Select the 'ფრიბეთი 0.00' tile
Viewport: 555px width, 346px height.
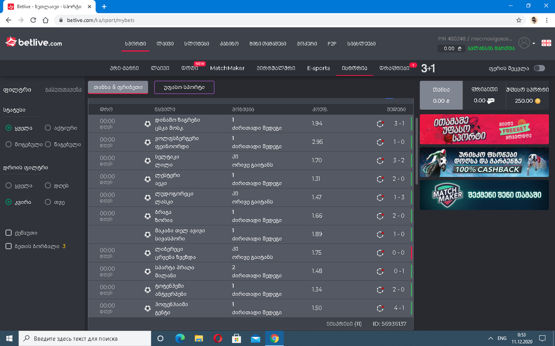(x=484, y=95)
